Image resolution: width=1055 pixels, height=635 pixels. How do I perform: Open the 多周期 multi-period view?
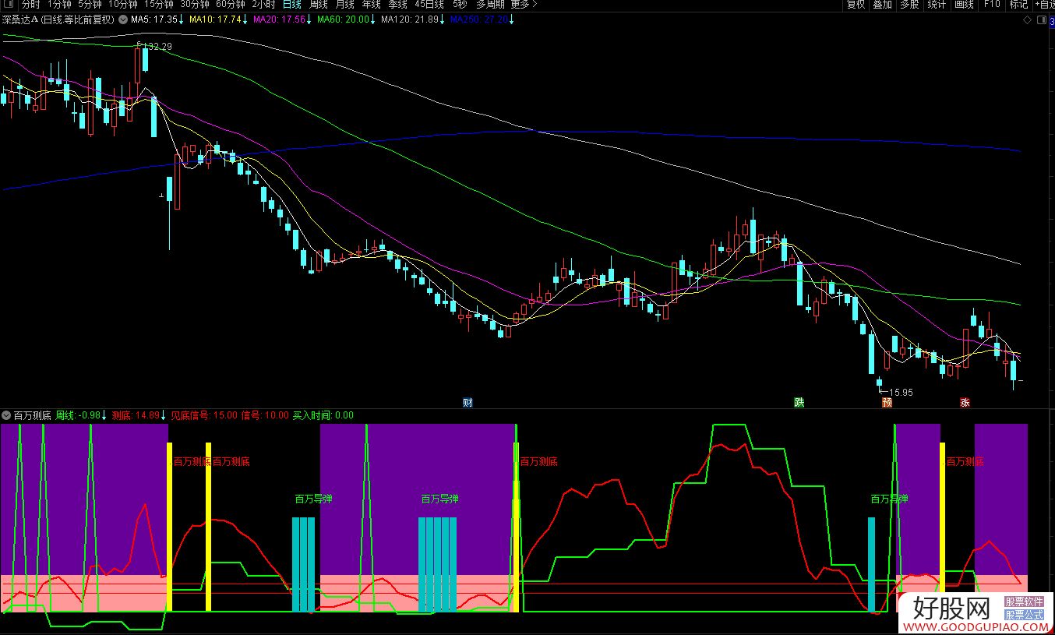pos(491,5)
